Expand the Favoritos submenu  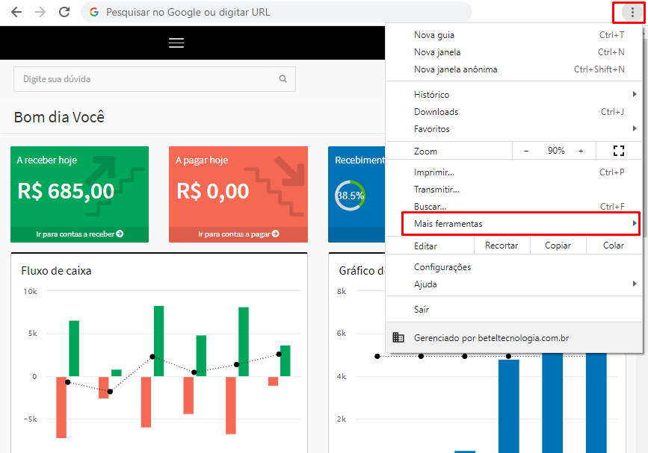point(433,129)
